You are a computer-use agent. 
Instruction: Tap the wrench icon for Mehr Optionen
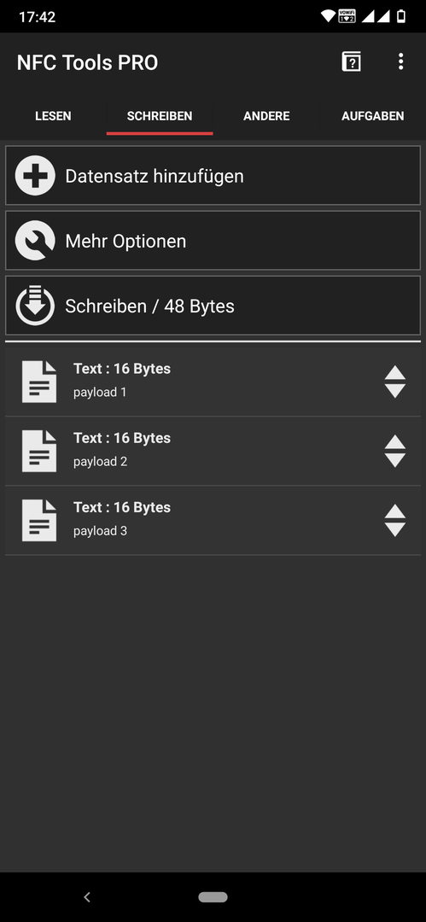click(35, 241)
